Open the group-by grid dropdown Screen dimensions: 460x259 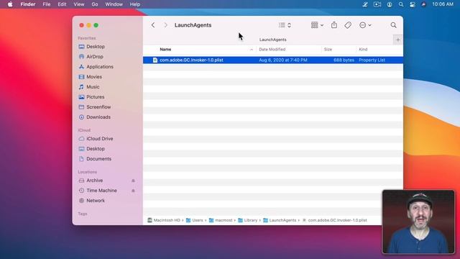coord(317,25)
